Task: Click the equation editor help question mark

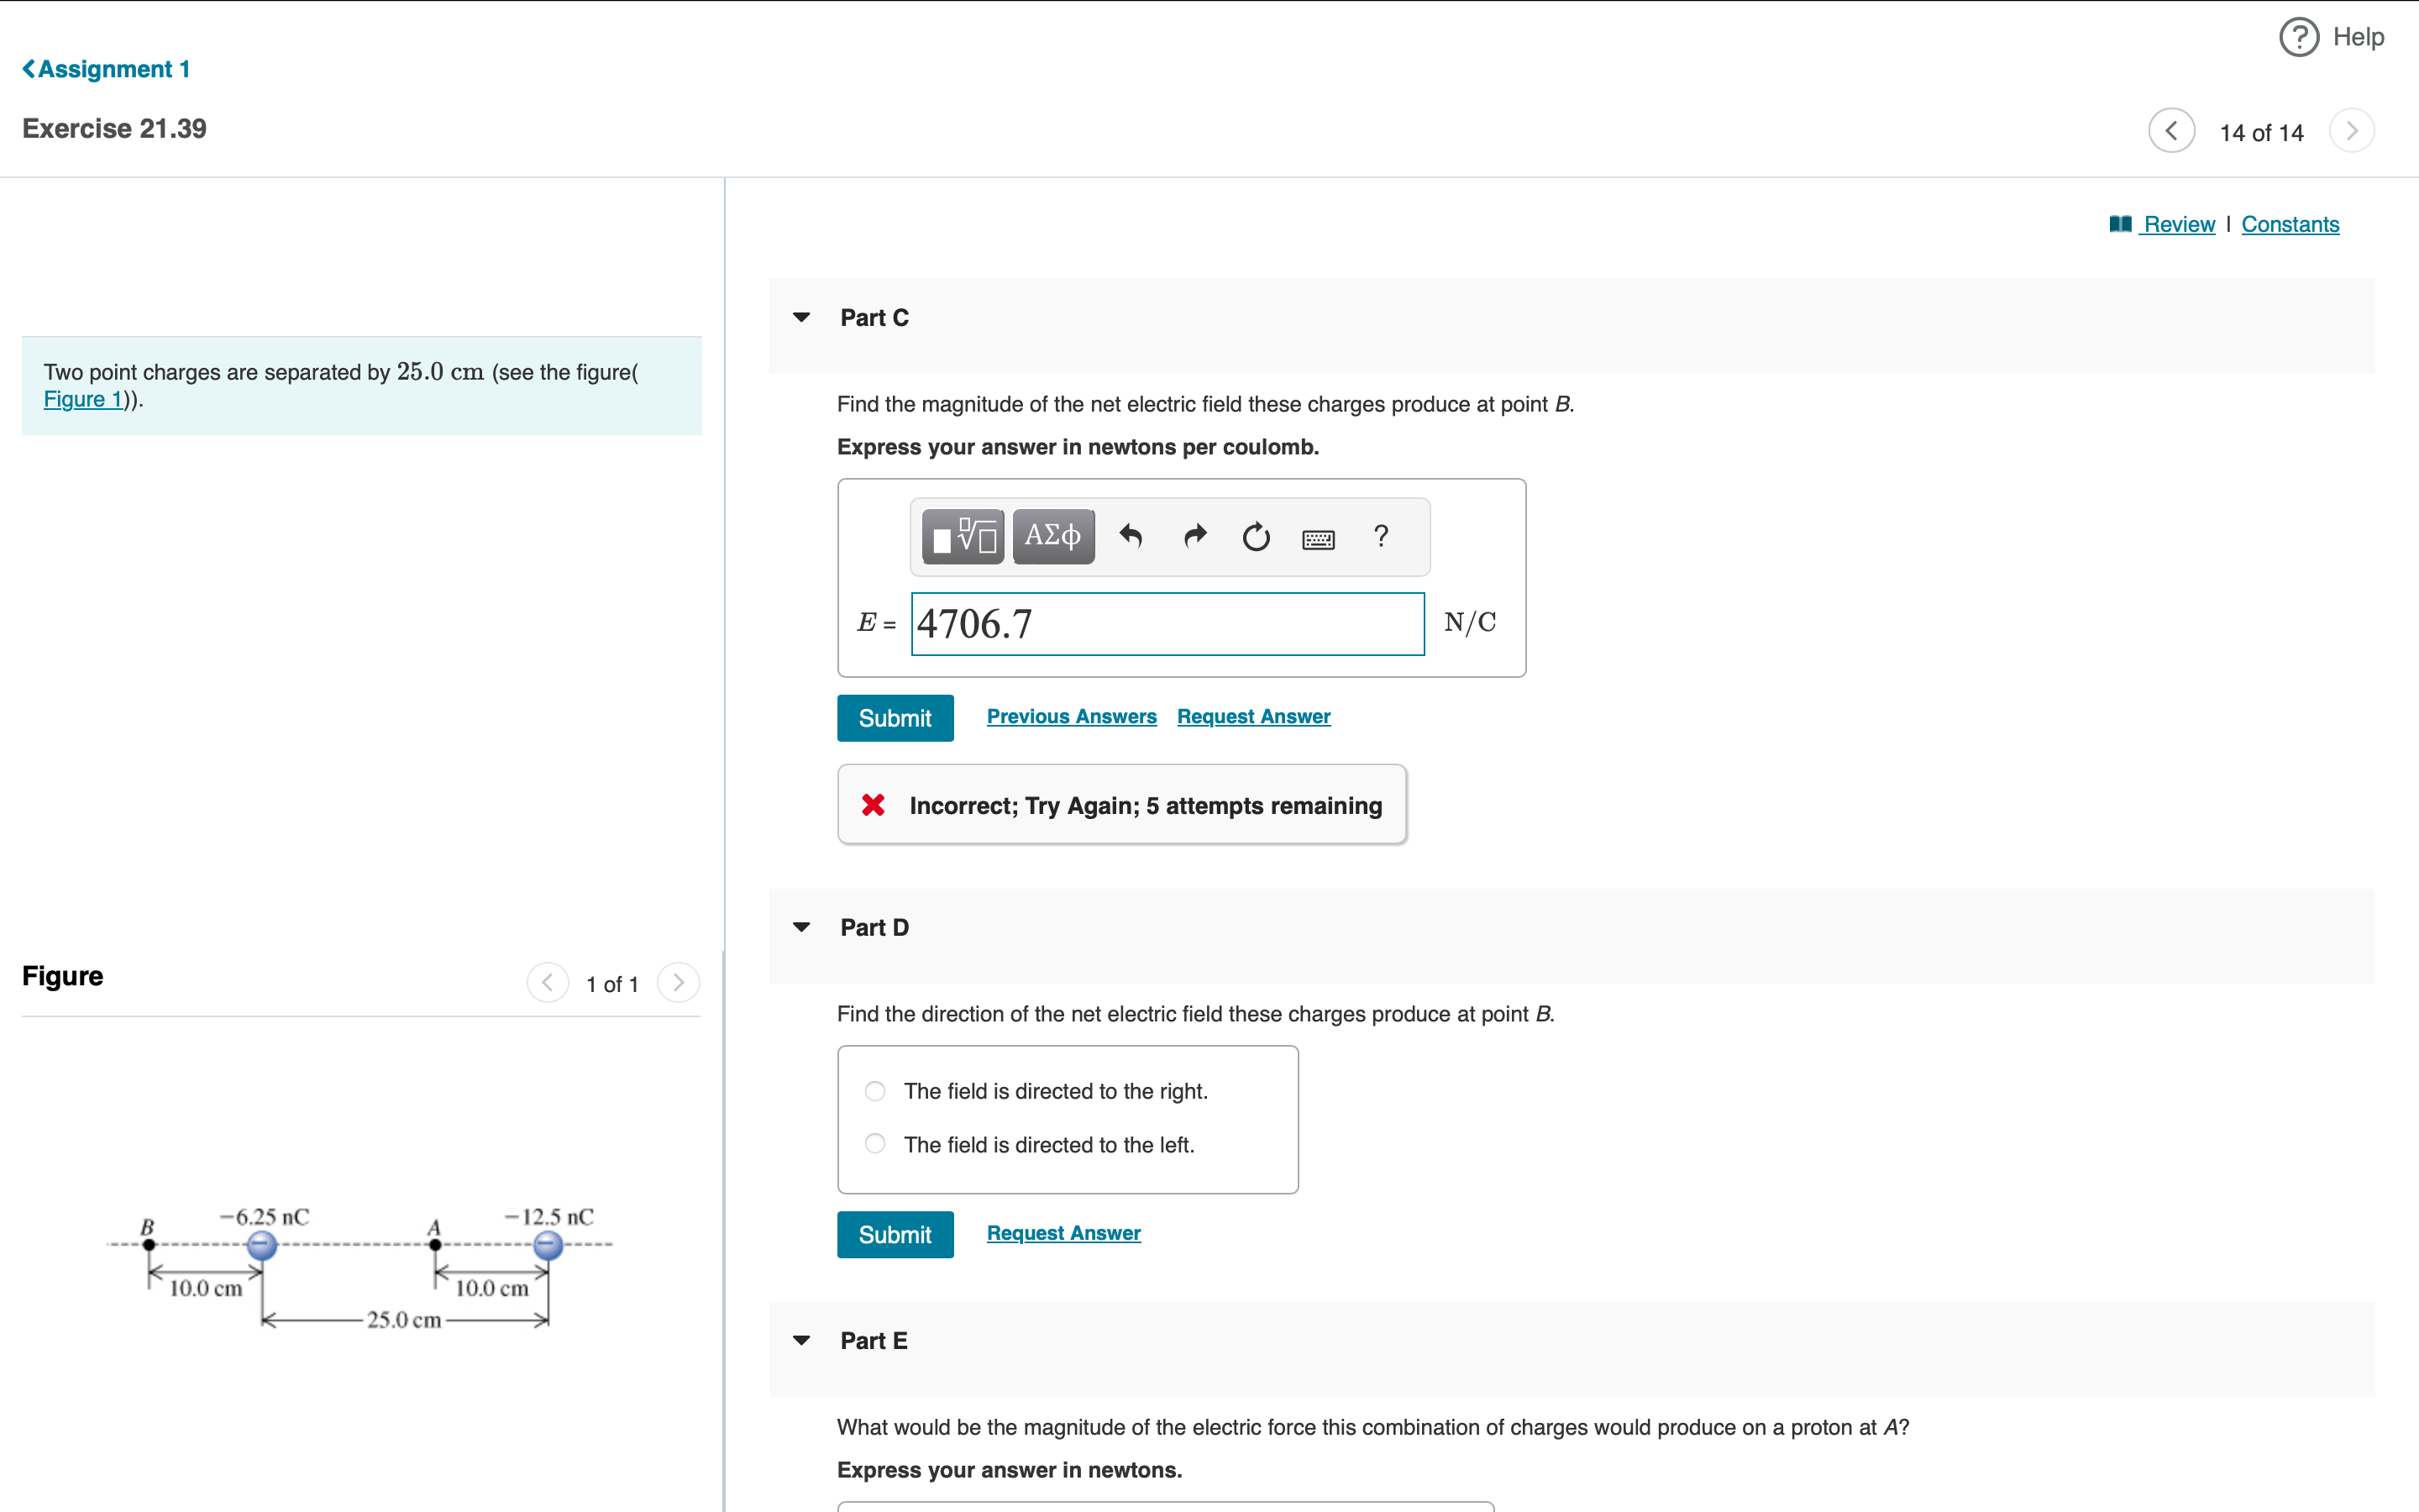Action: tap(1381, 537)
